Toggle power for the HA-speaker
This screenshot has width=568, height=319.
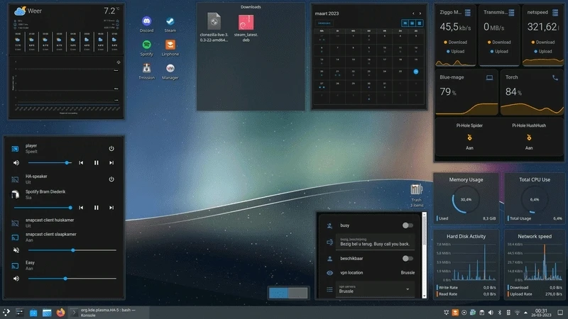pyautogui.click(x=111, y=179)
